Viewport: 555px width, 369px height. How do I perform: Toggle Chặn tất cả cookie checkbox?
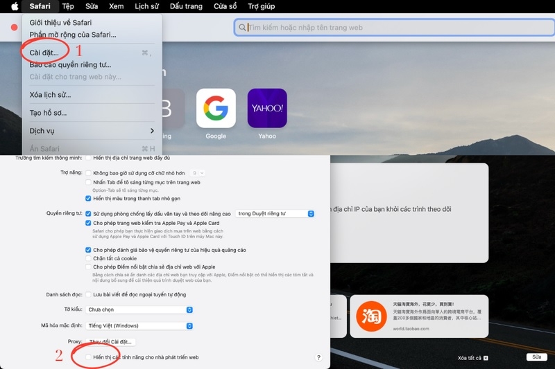click(x=88, y=258)
